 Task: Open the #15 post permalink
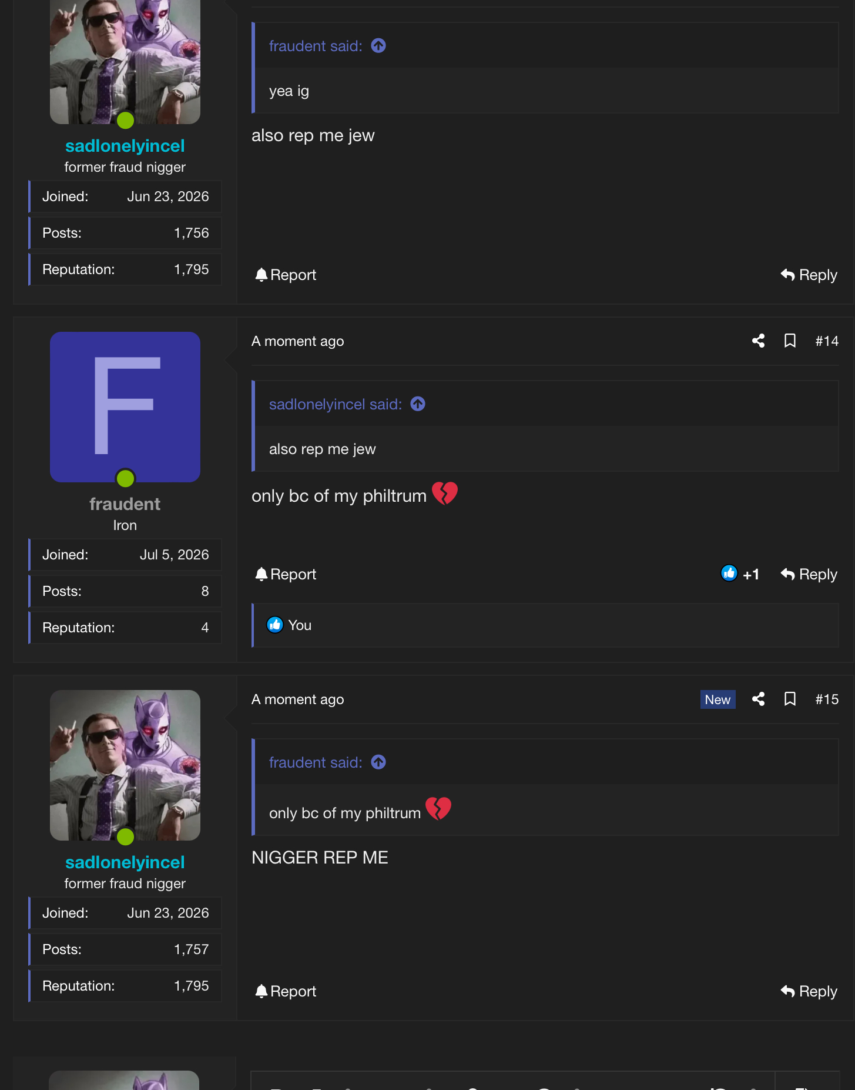point(827,699)
